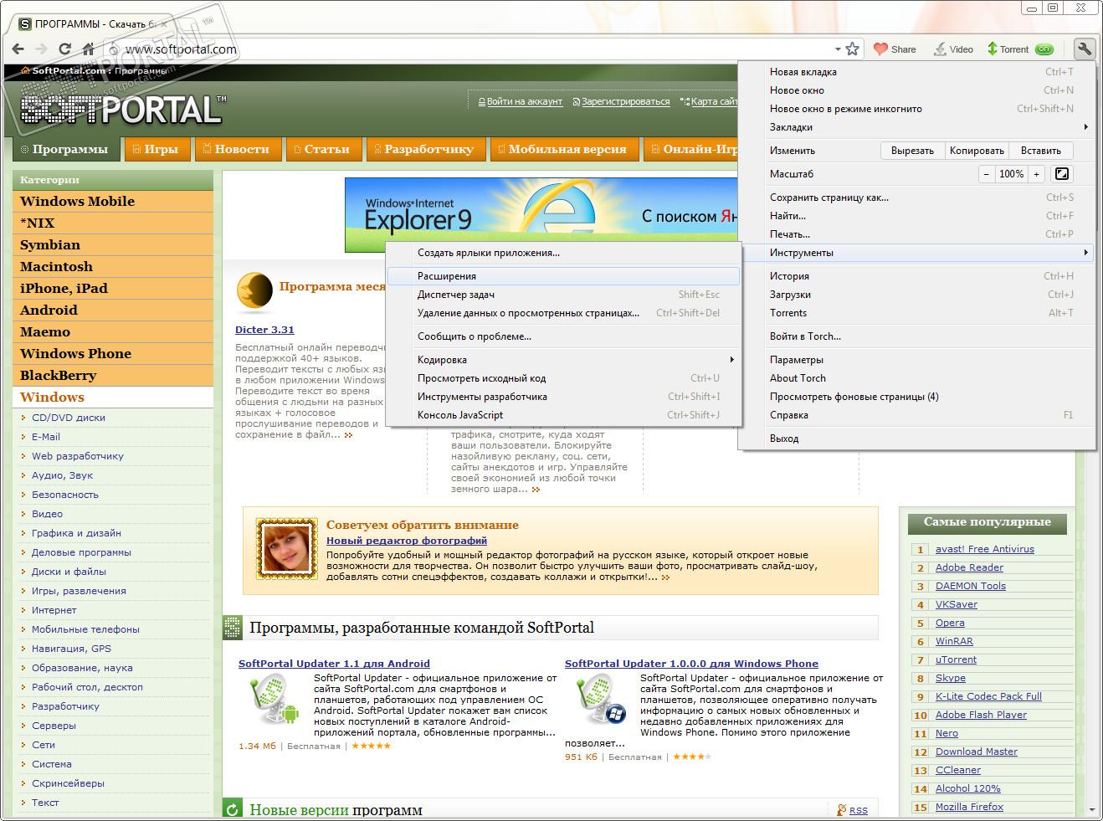1103x821 pixels.
Task: Click the Вставить button
Action: point(1041,151)
